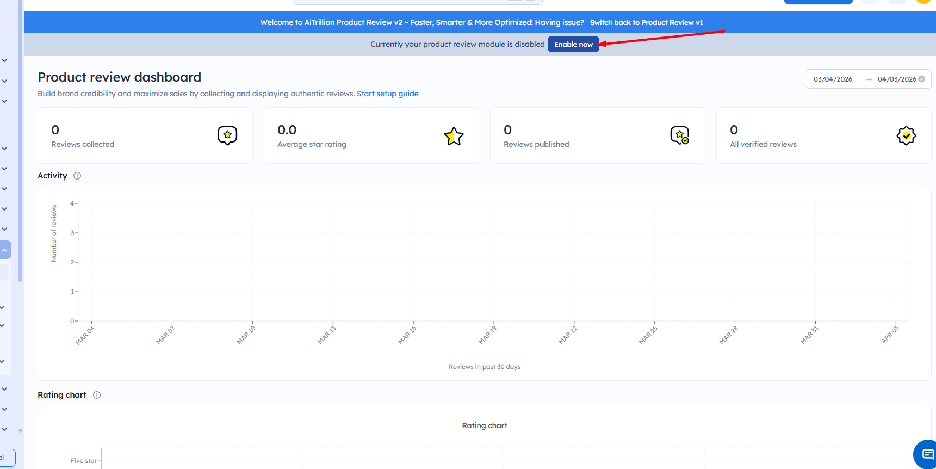936x469 pixels.
Task: Click the sidebar scroll down arrow
Action: (20, 430)
